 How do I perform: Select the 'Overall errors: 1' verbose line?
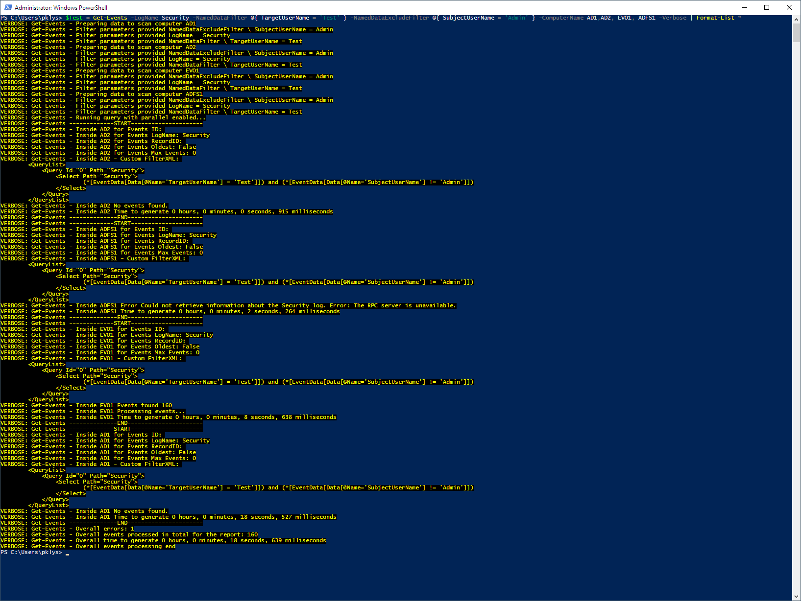67,529
